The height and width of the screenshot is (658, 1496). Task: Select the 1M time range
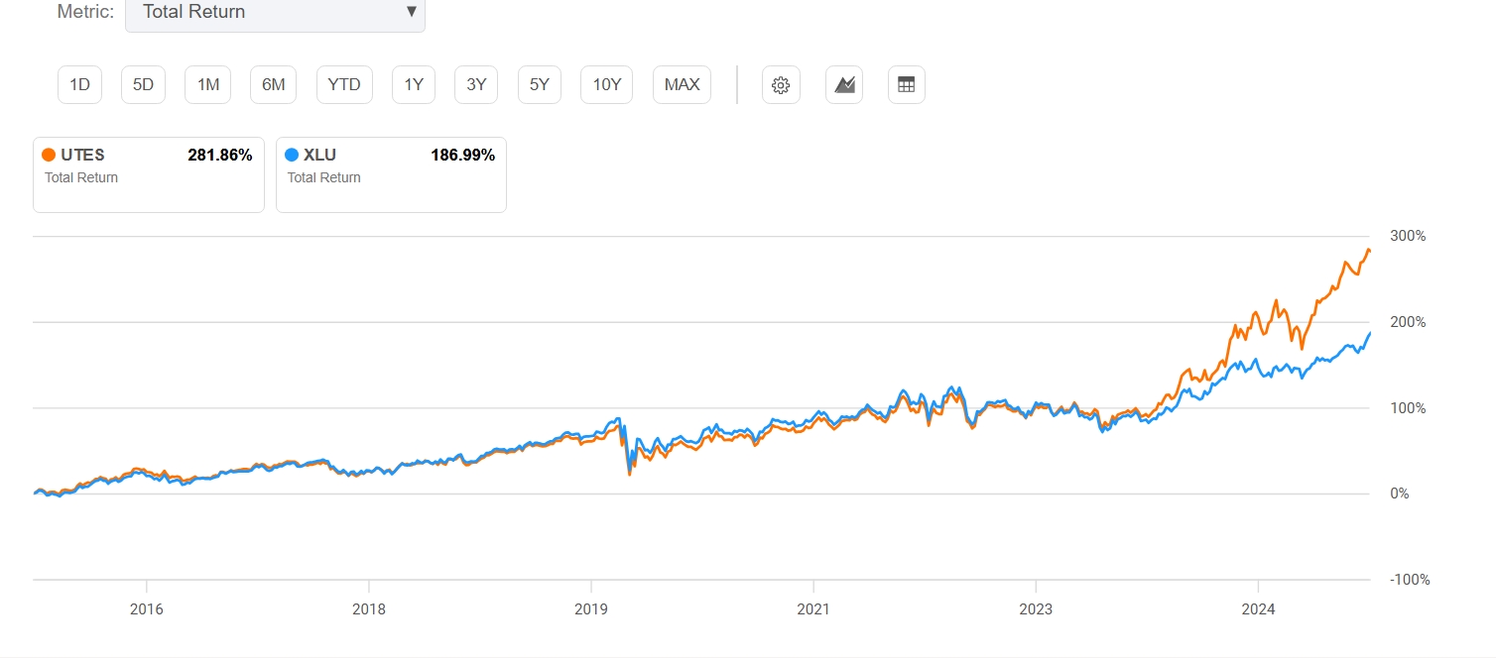point(208,85)
